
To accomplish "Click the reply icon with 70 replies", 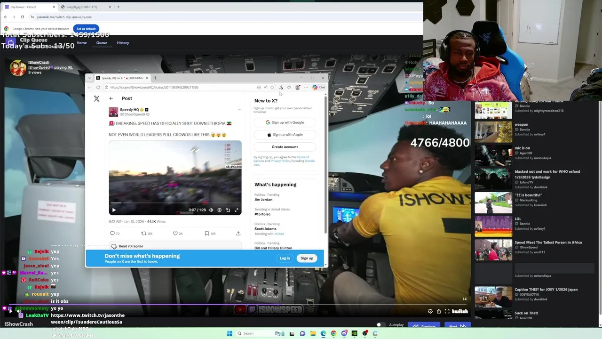I will point(112,233).
